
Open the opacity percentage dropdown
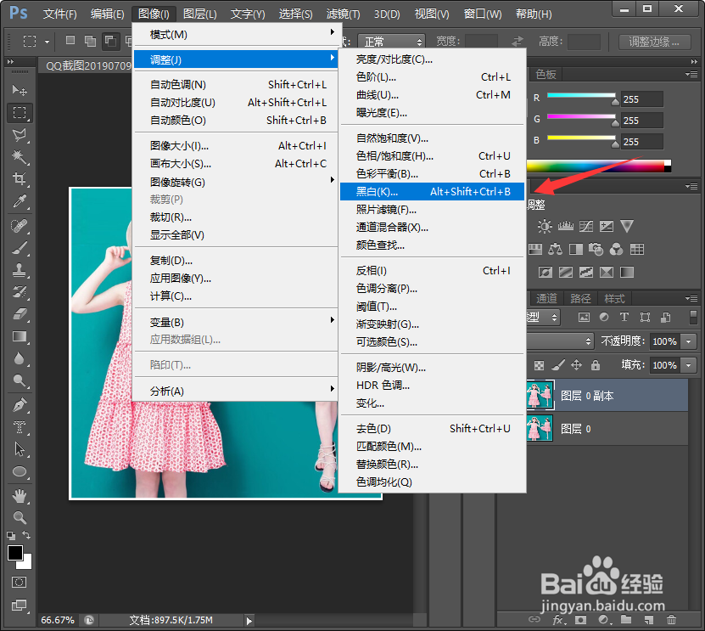coord(688,341)
